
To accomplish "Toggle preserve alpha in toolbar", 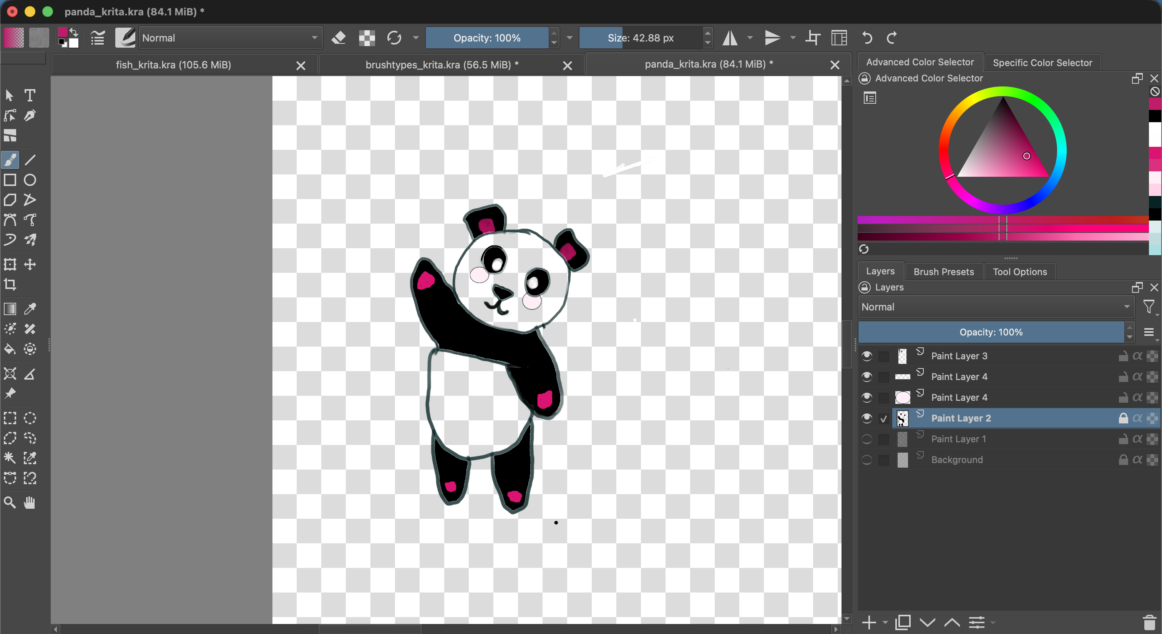I will (x=367, y=38).
